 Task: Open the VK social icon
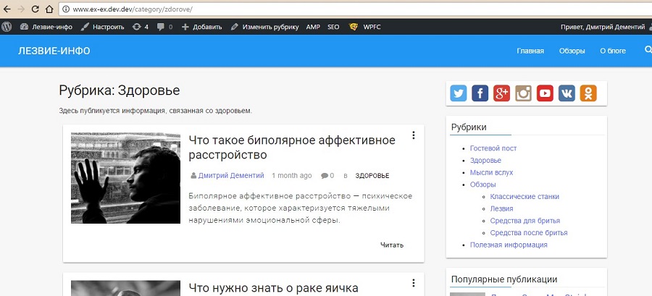(x=567, y=93)
